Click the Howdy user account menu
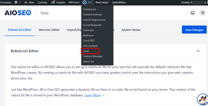Viewport: 208px width, 106px height. 194,2
